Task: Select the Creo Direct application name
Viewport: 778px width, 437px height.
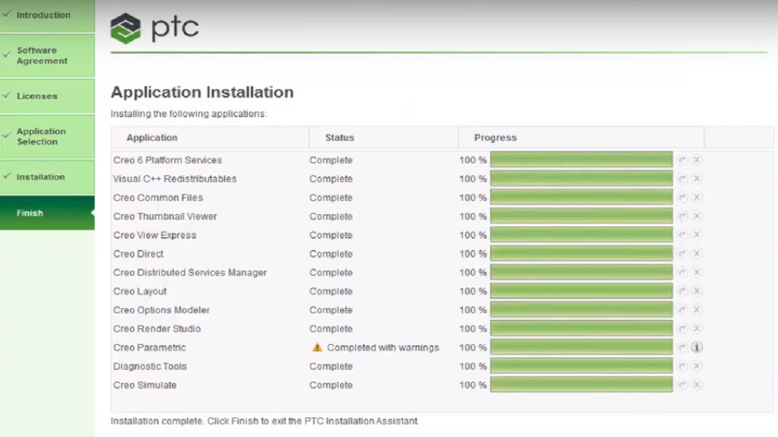Action: coord(138,254)
